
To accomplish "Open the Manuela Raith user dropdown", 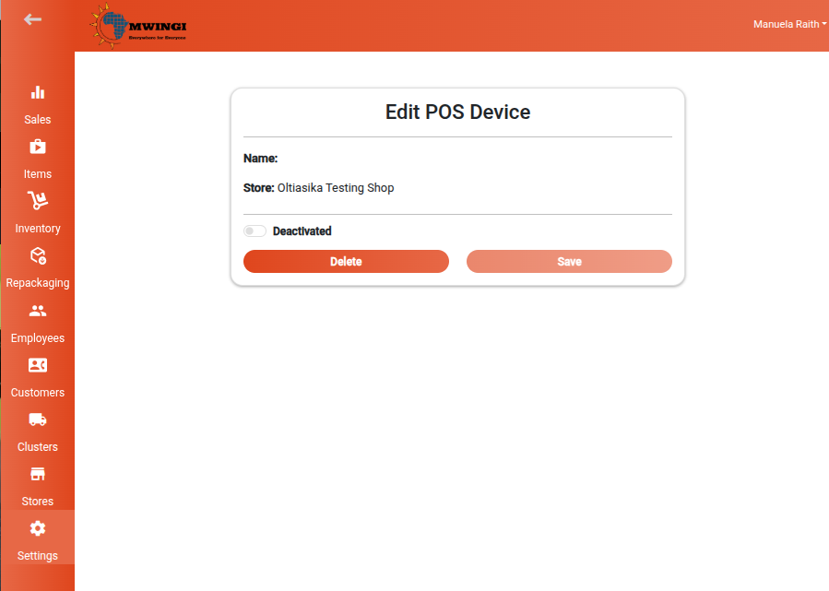I will point(790,24).
